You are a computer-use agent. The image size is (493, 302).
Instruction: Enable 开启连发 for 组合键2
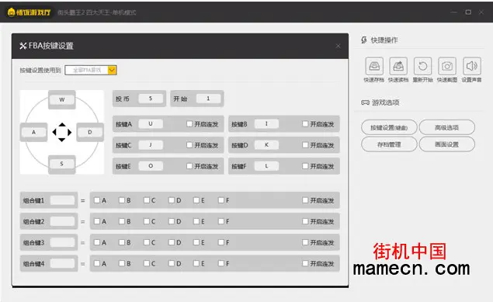(x=305, y=221)
